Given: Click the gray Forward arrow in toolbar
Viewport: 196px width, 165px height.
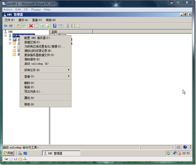Looking at the screenshot, I should [11, 26].
